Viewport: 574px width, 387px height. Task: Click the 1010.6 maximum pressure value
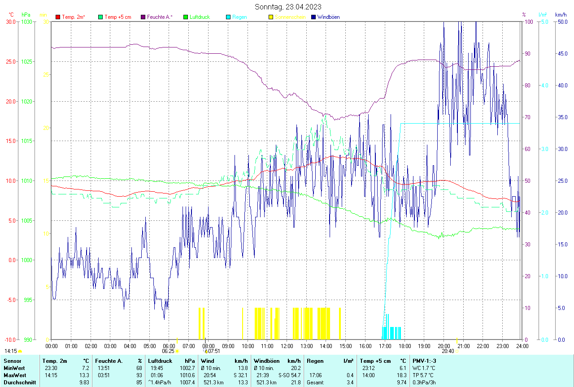coord(187,375)
